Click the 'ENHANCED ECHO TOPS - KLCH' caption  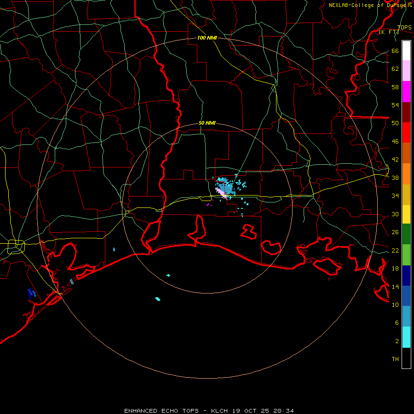tap(176, 411)
